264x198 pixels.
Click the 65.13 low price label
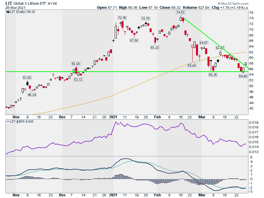click(155, 48)
